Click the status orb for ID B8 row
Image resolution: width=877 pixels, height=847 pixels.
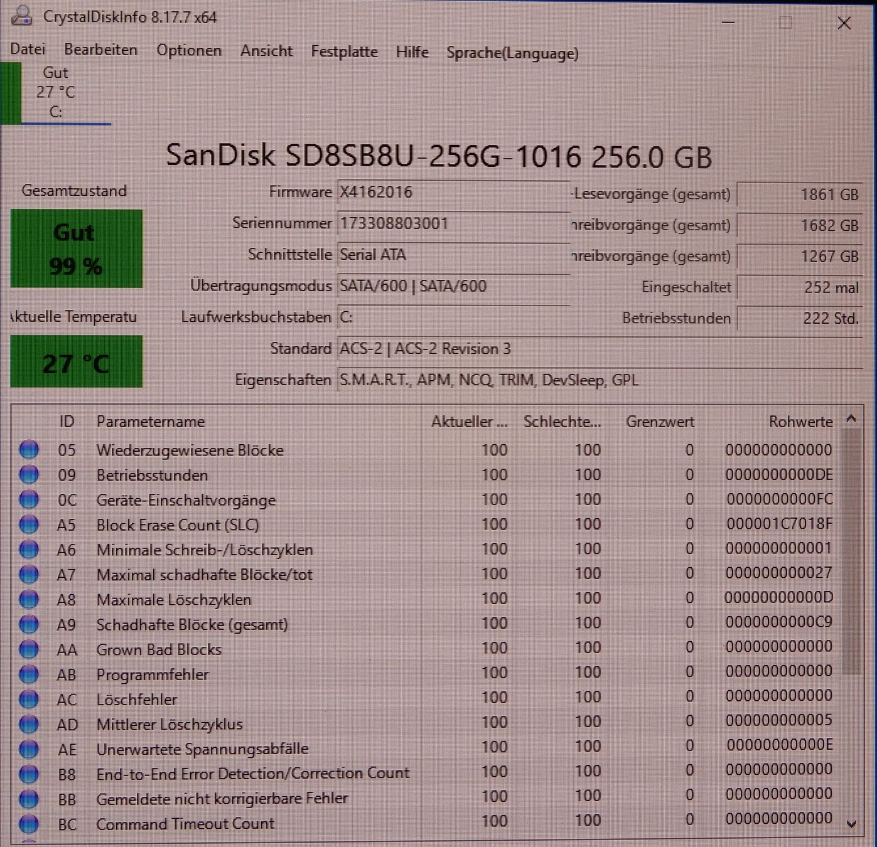point(29,774)
